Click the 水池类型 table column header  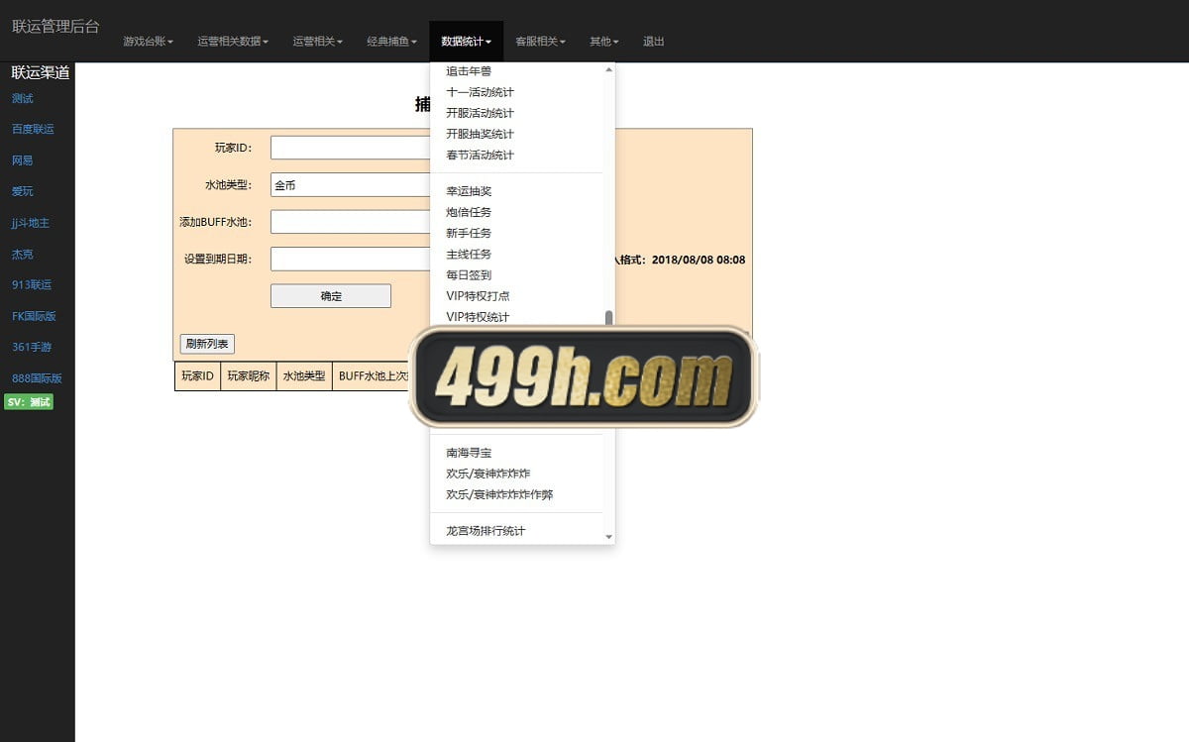304,376
